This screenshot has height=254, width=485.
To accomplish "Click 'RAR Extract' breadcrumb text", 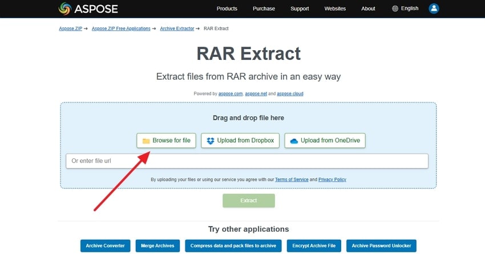I will click(216, 28).
